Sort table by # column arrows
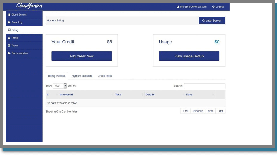This screenshot has height=155, width=277. pos(57,95)
